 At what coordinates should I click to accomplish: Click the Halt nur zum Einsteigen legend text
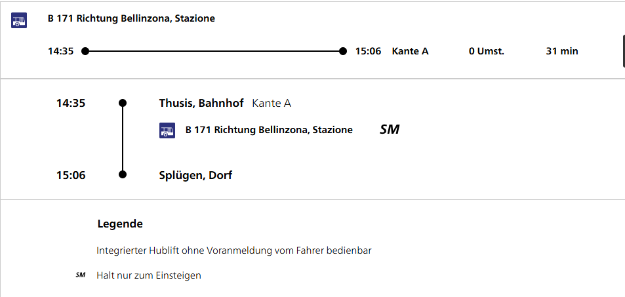click(x=149, y=275)
